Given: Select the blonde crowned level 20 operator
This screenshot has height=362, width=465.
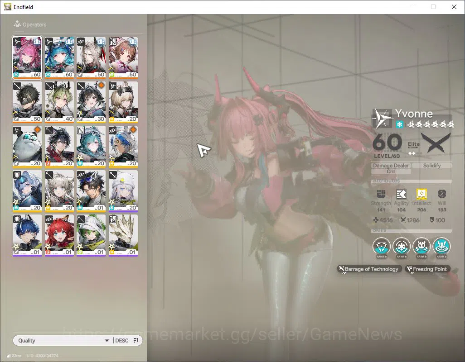Looking at the screenshot, I should click(x=123, y=102).
